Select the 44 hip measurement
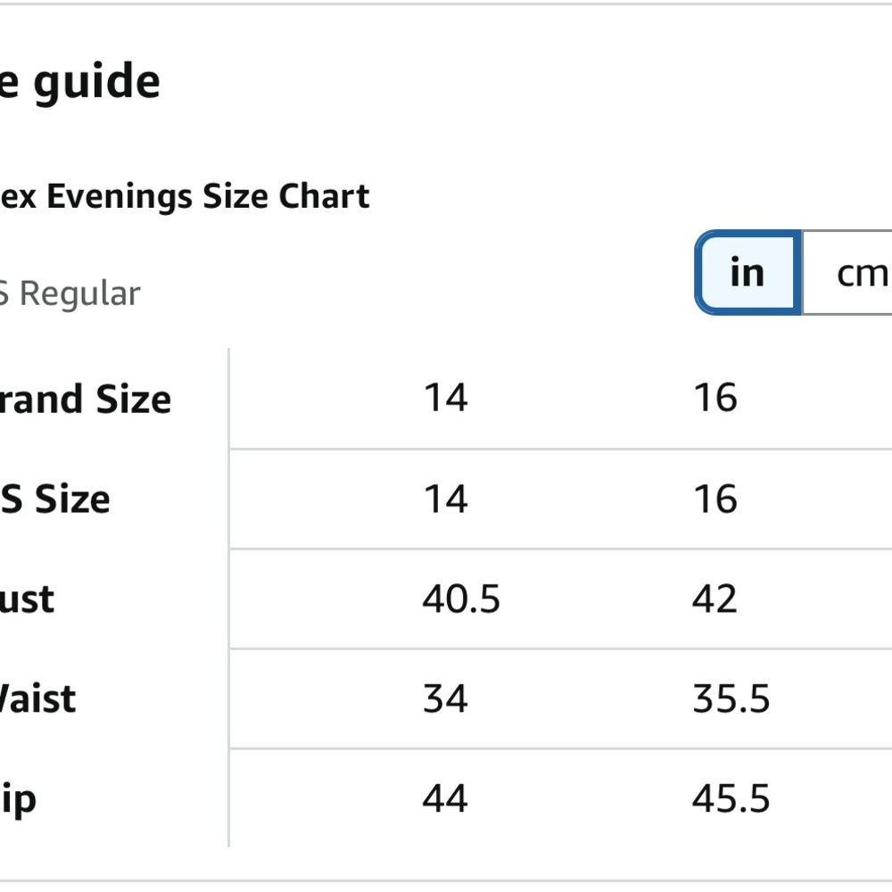The width and height of the screenshot is (892, 892). (445, 798)
